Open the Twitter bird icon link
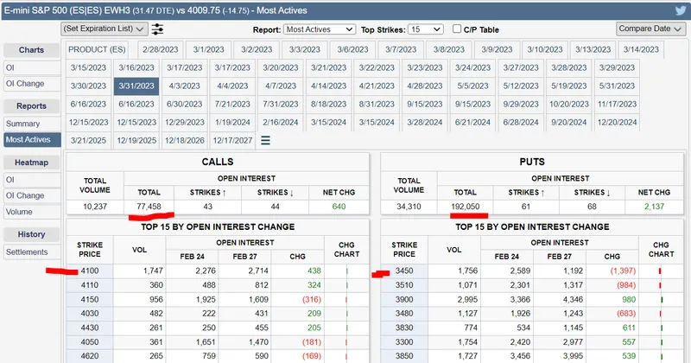The height and width of the screenshot is (363, 691). click(x=681, y=10)
